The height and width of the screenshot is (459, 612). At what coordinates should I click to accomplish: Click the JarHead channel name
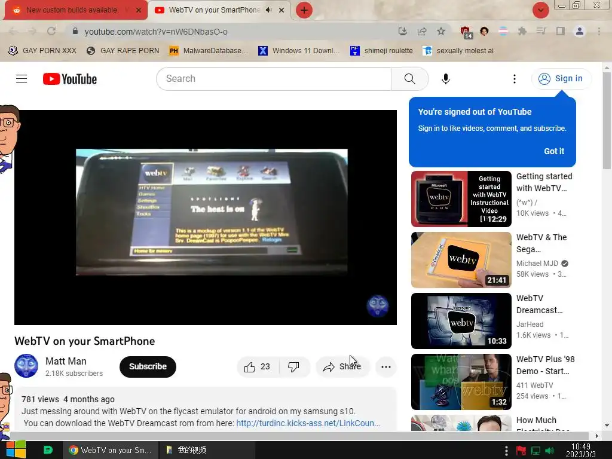pyautogui.click(x=530, y=325)
